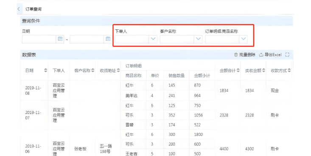Click the 金额小计 sub-column header

coord(202,76)
